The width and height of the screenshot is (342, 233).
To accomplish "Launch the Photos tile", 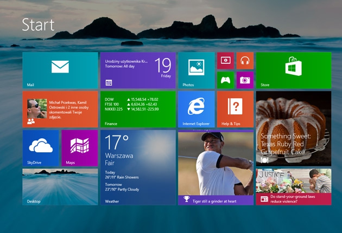I will coord(197,70).
